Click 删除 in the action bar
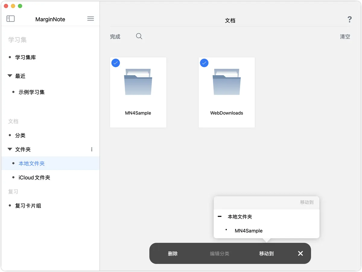Viewport: 362px width, 272px height. [x=173, y=254]
